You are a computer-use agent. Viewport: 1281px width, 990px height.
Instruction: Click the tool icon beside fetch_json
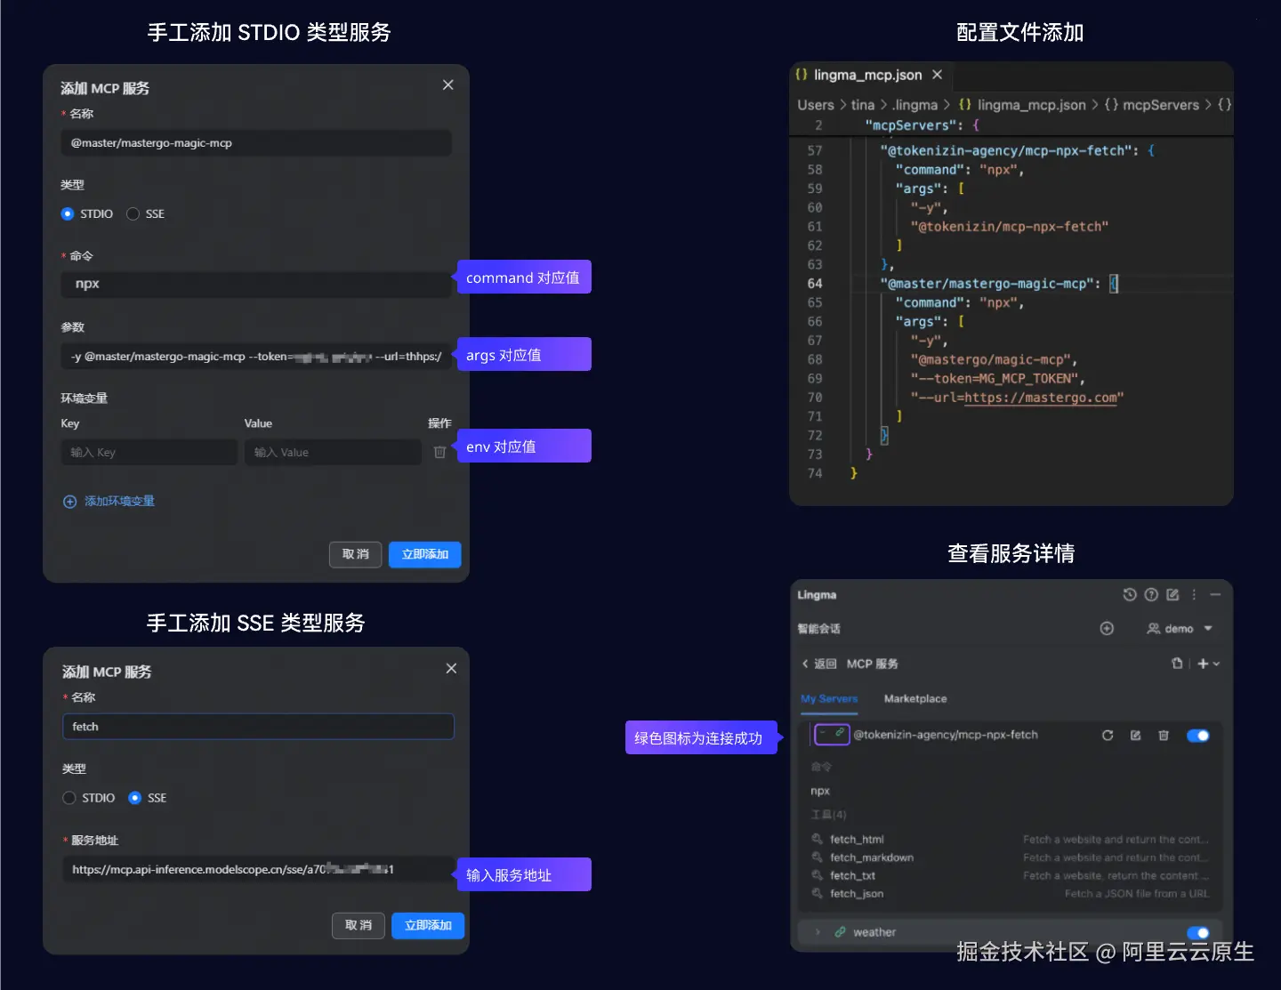click(x=817, y=894)
